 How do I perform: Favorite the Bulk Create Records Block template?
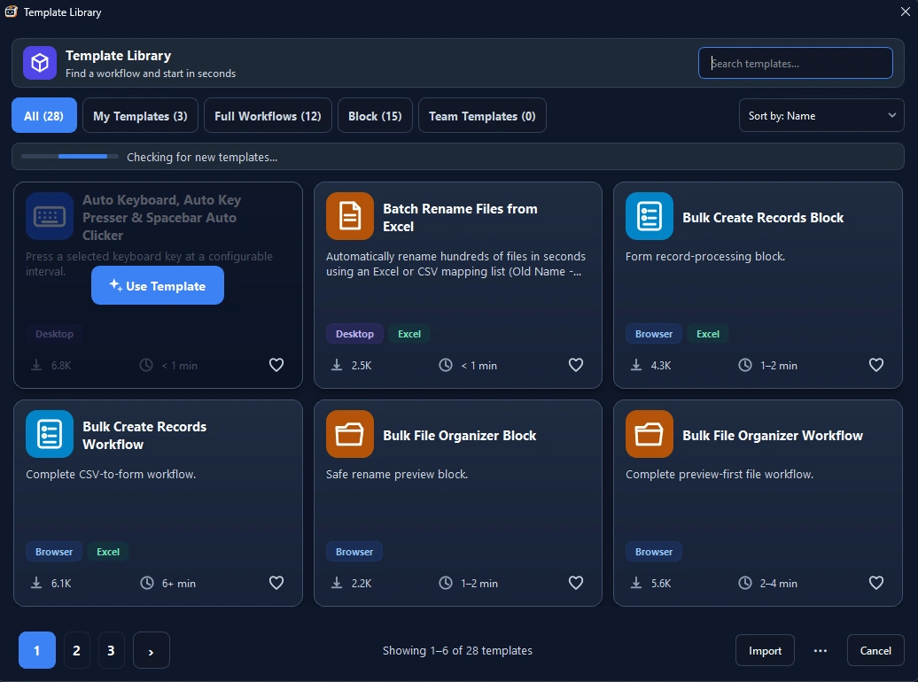pos(875,365)
